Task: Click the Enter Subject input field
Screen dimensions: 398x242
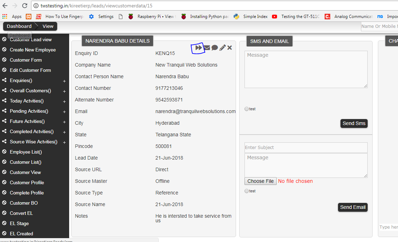Action: tap(306, 147)
